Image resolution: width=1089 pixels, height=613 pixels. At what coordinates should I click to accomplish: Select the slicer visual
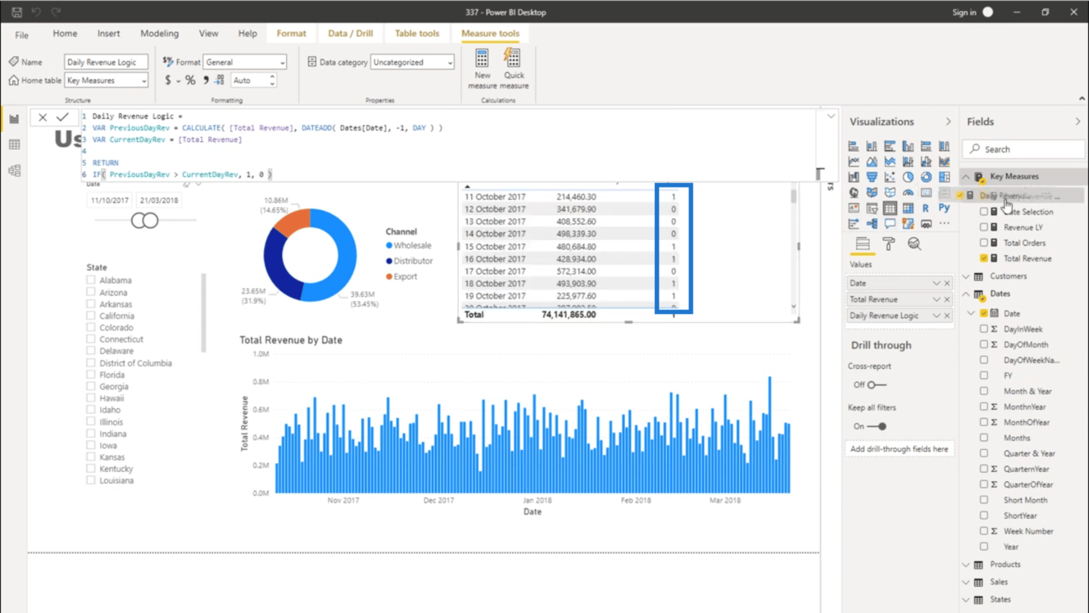tap(872, 208)
